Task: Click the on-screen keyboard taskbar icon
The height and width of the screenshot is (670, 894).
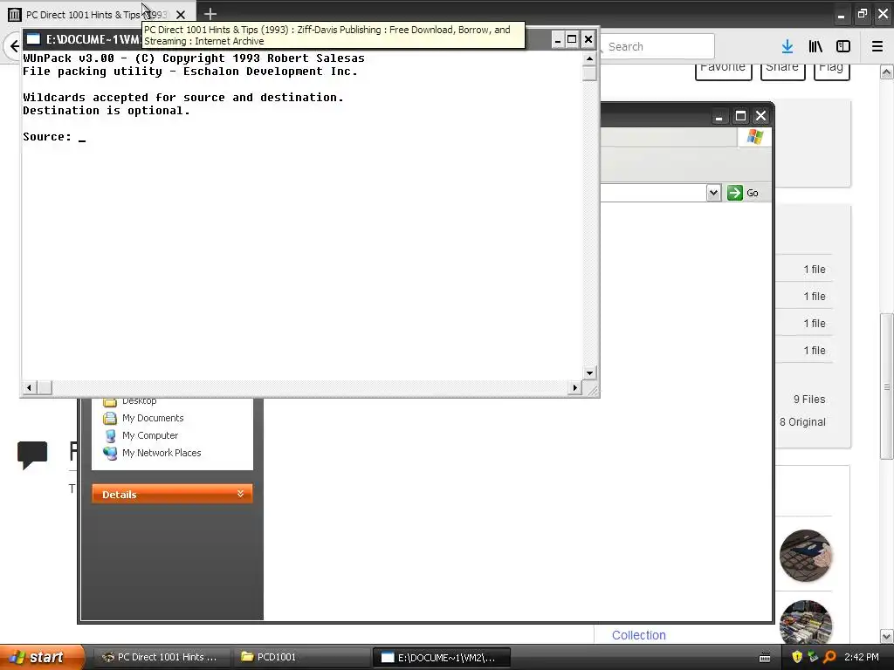Action: point(765,658)
